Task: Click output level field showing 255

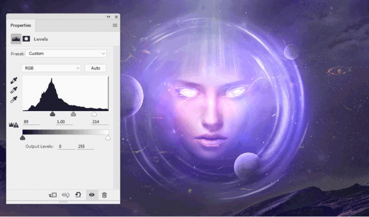Action: point(85,147)
